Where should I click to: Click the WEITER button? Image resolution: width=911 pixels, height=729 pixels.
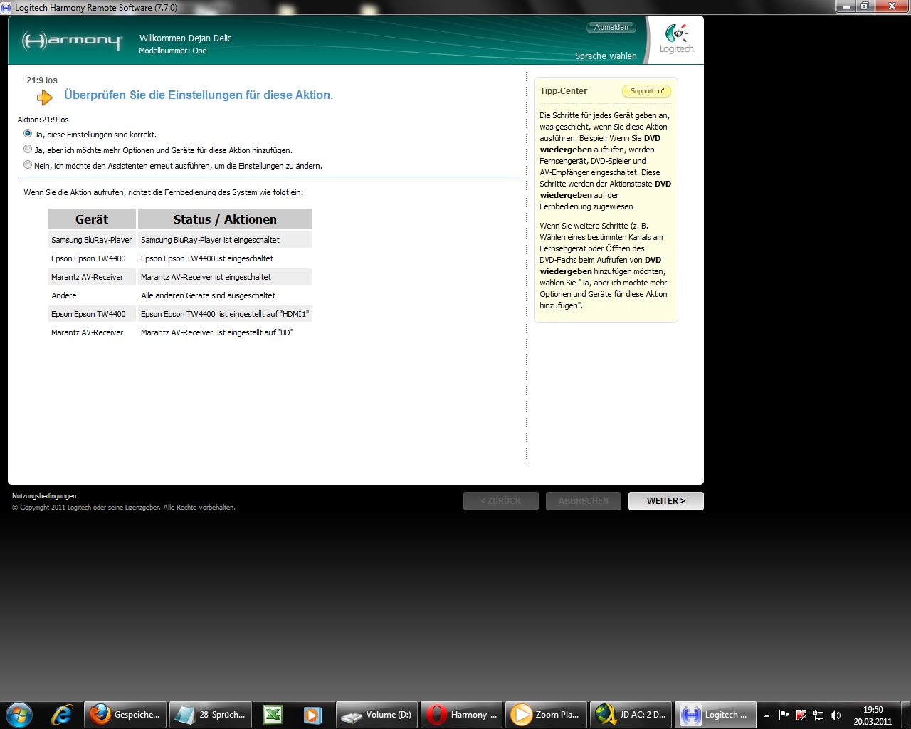tap(665, 501)
